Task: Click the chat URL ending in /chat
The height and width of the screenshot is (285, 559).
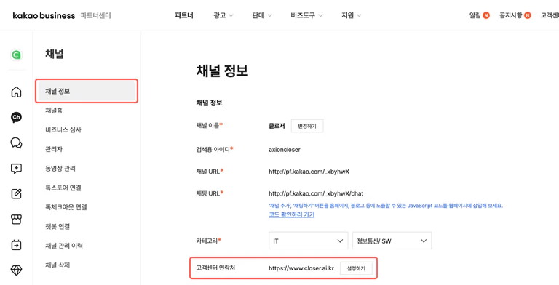Action: click(x=316, y=193)
